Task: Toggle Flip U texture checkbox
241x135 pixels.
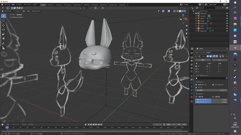Action: coord(196,97)
